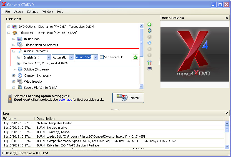Screen dimensions: 231x157
Task: Open the blue information icon
Action: (149, 43)
